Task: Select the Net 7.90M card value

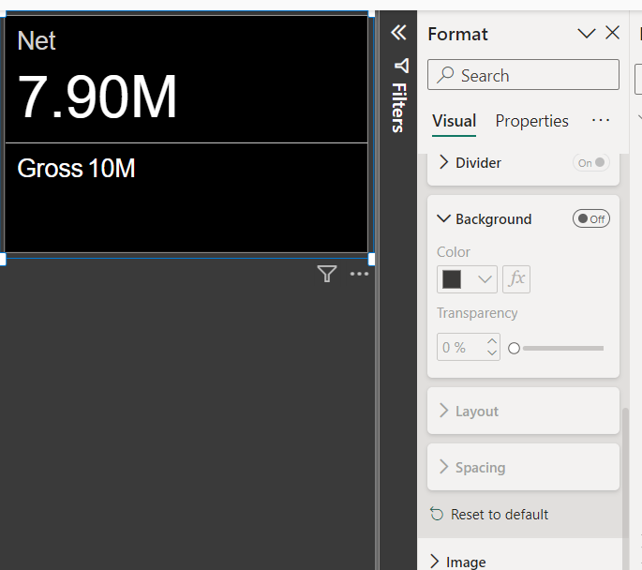Action: click(97, 97)
